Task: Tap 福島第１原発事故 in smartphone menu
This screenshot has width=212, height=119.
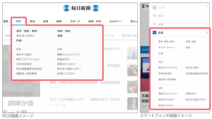Action: (167, 80)
